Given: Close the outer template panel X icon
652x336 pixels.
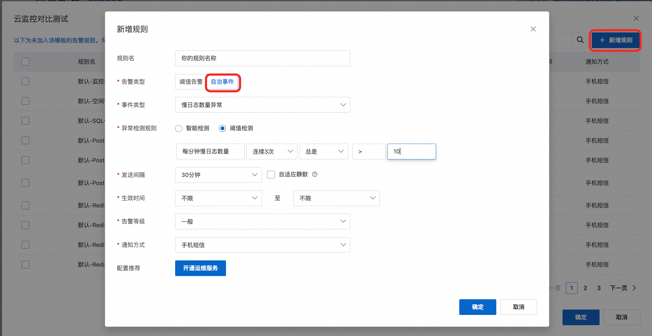Looking at the screenshot, I should 636,18.
